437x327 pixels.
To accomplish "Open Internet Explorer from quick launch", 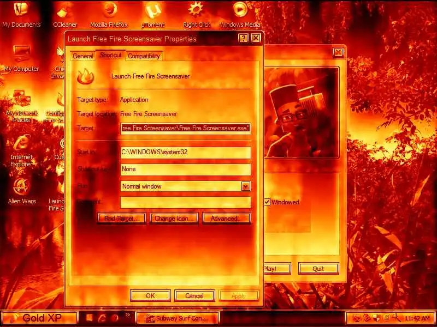I will [102, 318].
